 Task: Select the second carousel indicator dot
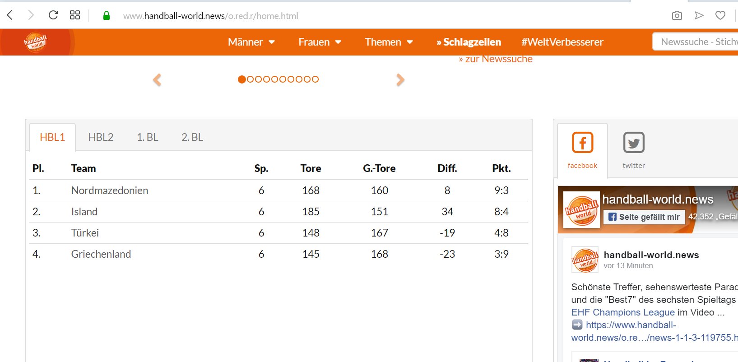[250, 79]
